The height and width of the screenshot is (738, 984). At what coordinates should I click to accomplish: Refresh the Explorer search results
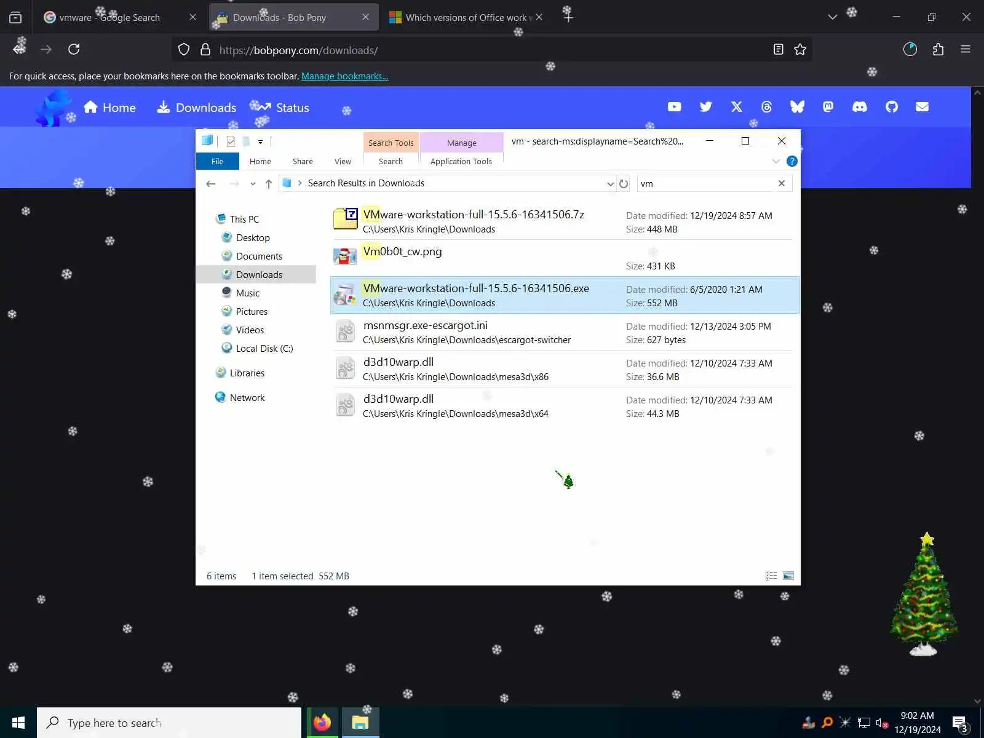point(624,183)
